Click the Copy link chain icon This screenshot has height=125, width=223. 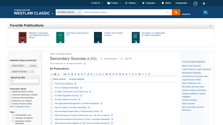tap(122, 59)
